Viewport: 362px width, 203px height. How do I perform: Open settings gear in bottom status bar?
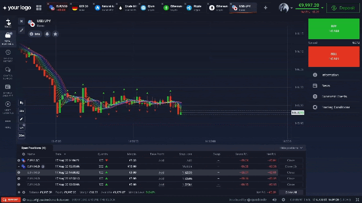tap(283, 200)
